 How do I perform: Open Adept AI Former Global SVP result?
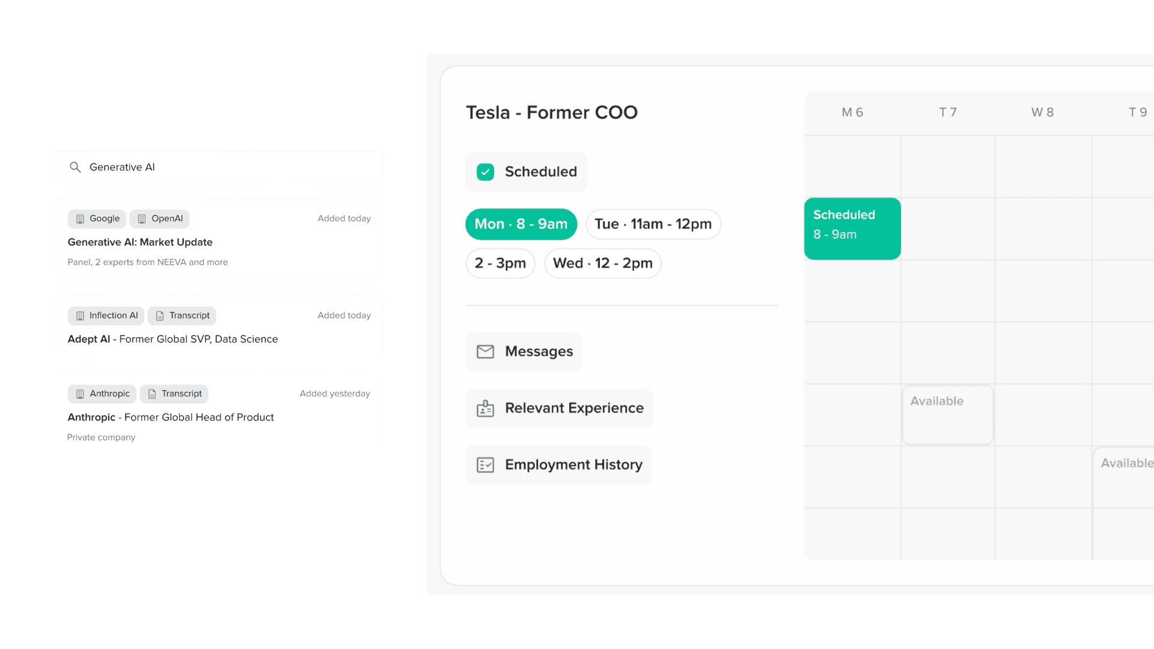tap(173, 339)
